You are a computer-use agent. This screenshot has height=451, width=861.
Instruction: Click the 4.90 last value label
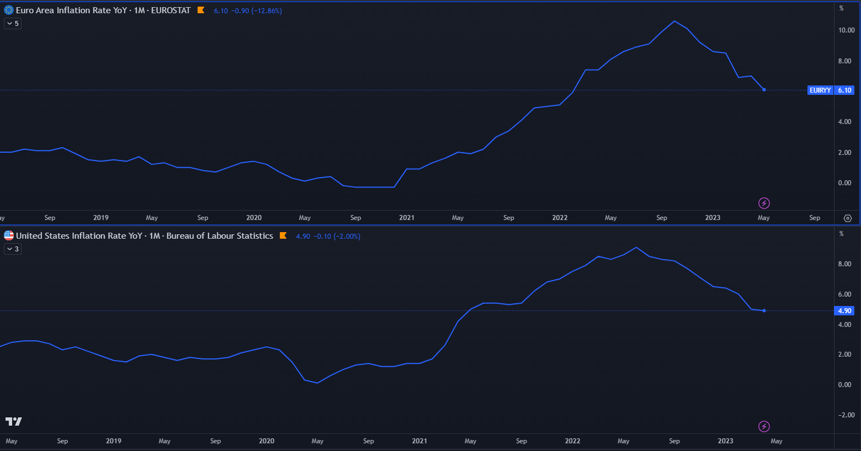click(844, 310)
